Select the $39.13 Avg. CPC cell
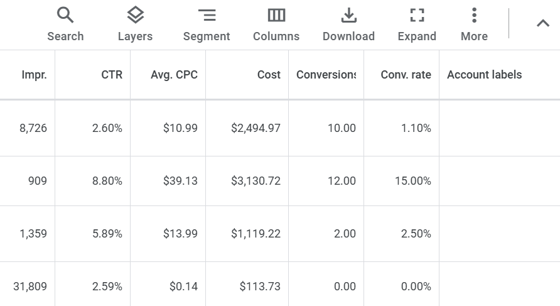The height and width of the screenshot is (306, 560). (168, 181)
